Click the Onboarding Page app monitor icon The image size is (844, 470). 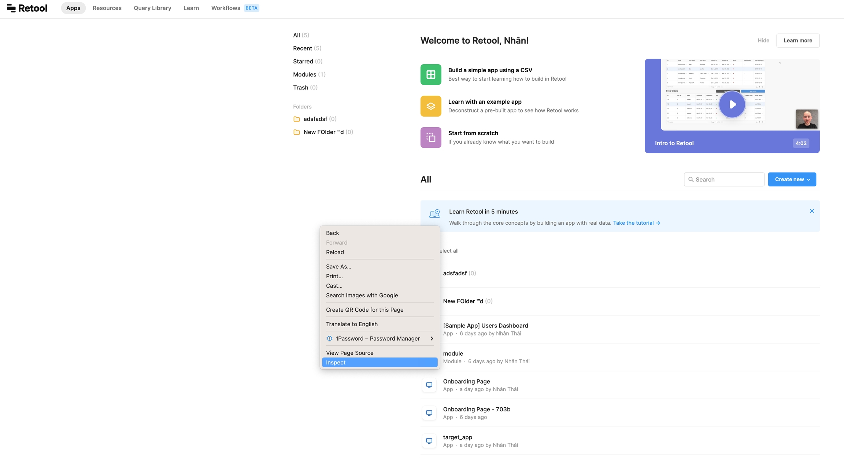click(x=429, y=385)
